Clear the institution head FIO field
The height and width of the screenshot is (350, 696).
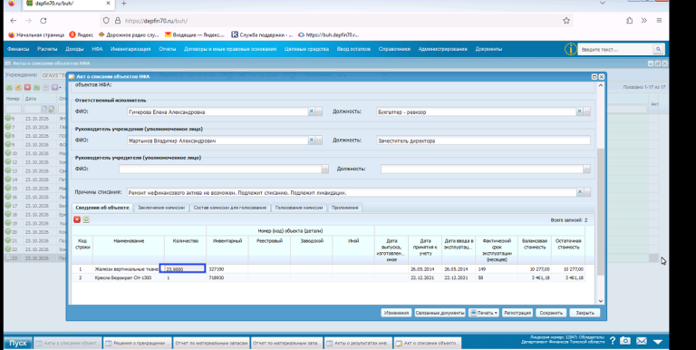pyautogui.click(x=312, y=141)
